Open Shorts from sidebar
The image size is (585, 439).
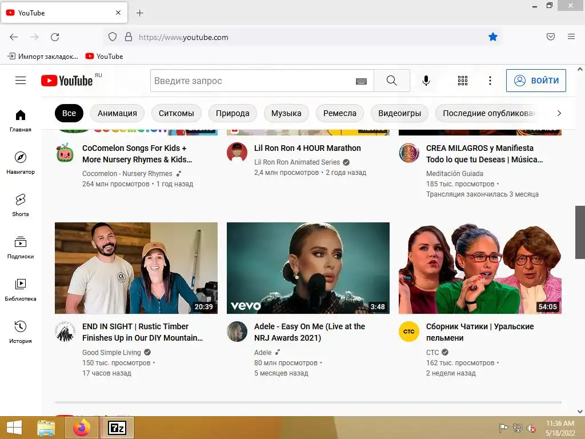pos(21,205)
